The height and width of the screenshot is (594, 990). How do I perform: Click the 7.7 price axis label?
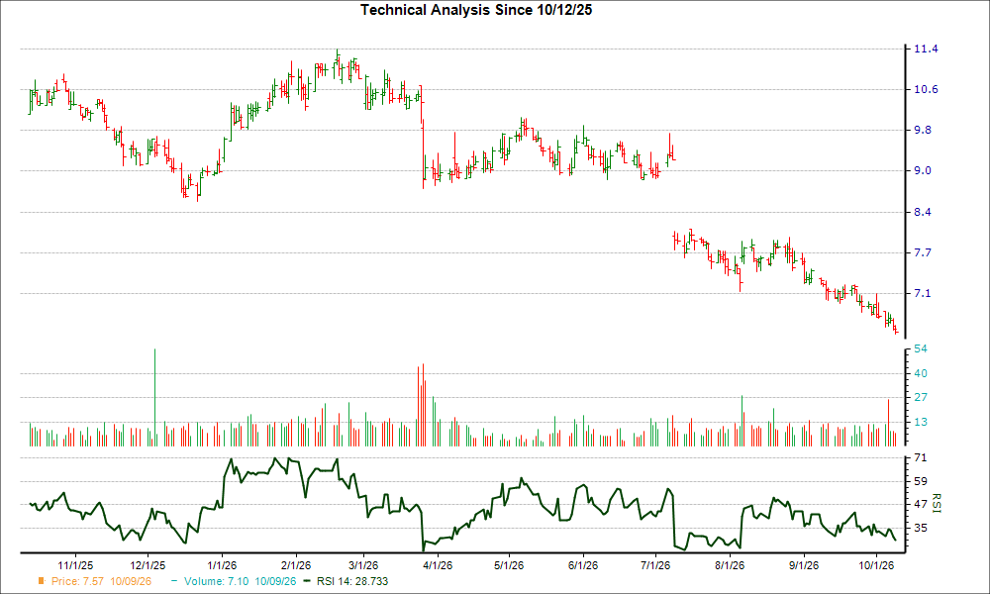click(923, 253)
